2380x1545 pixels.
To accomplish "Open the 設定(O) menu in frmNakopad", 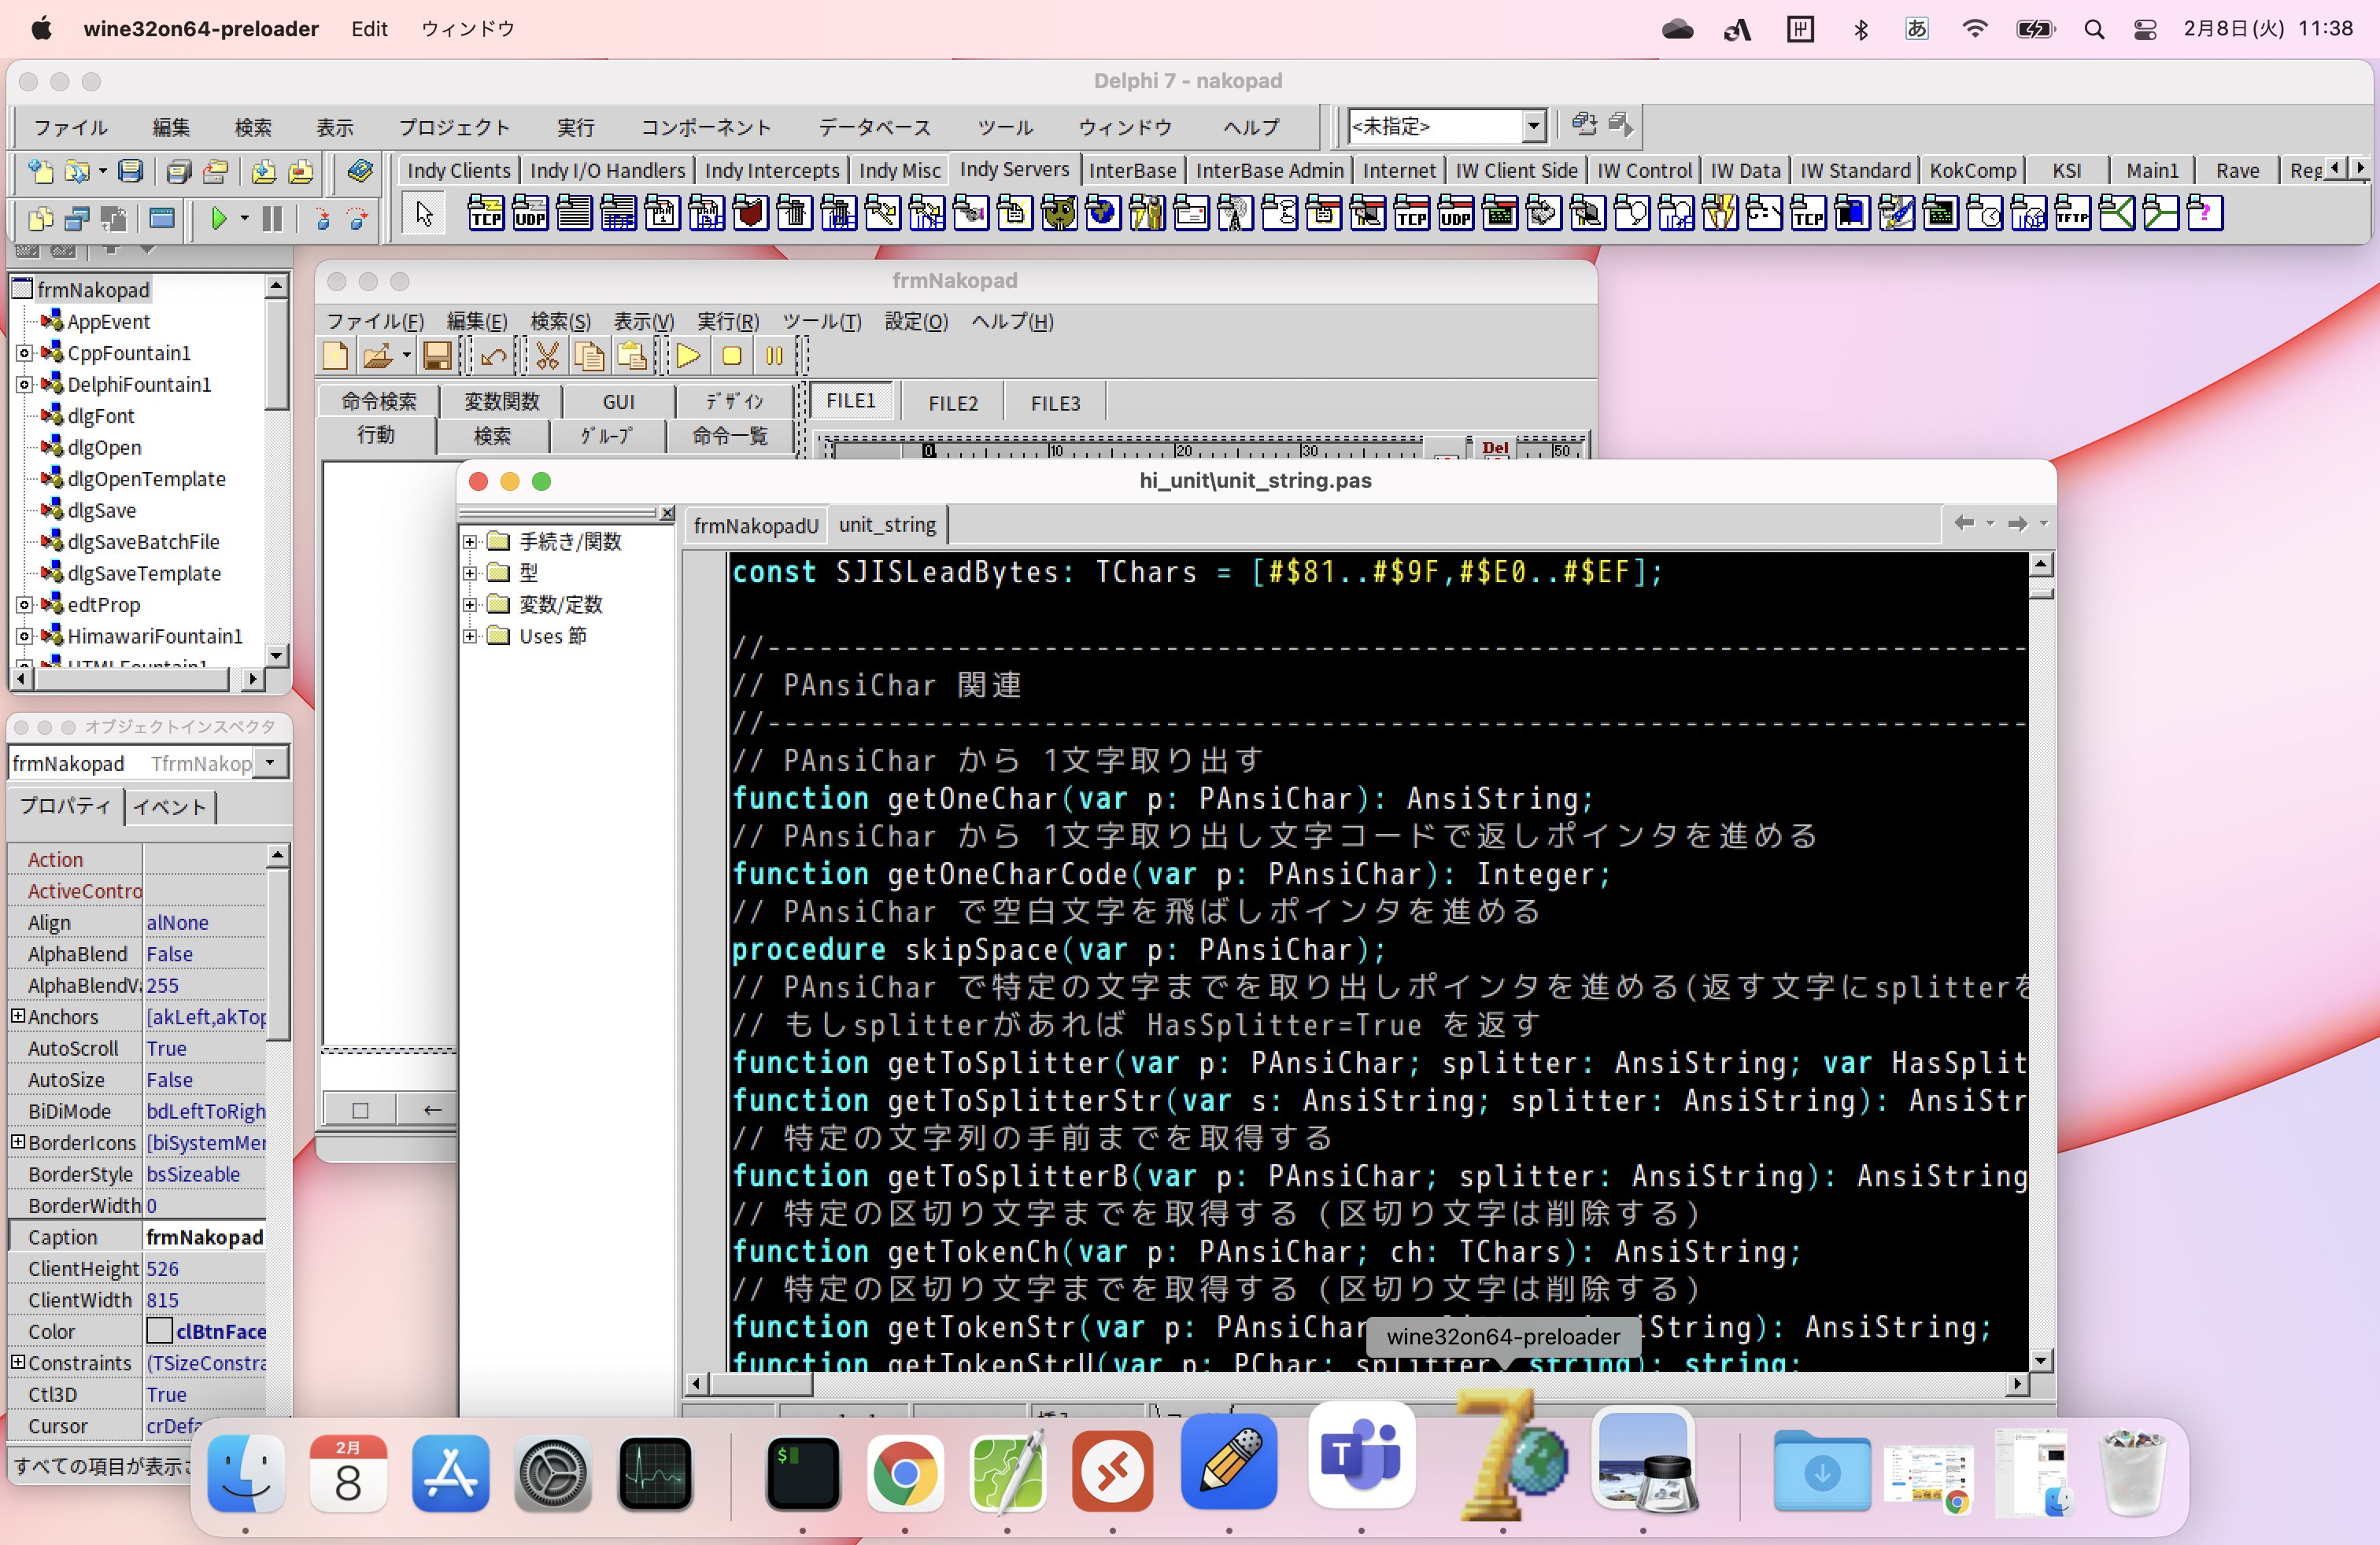I will [916, 322].
